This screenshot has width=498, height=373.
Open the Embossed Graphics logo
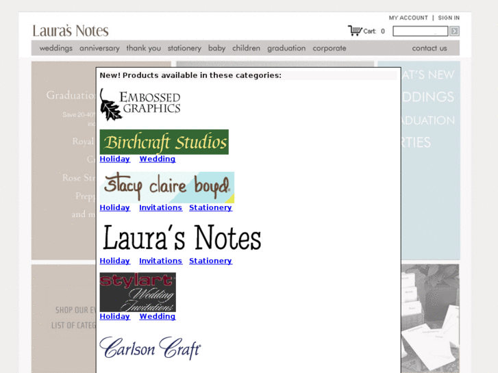tap(140, 105)
